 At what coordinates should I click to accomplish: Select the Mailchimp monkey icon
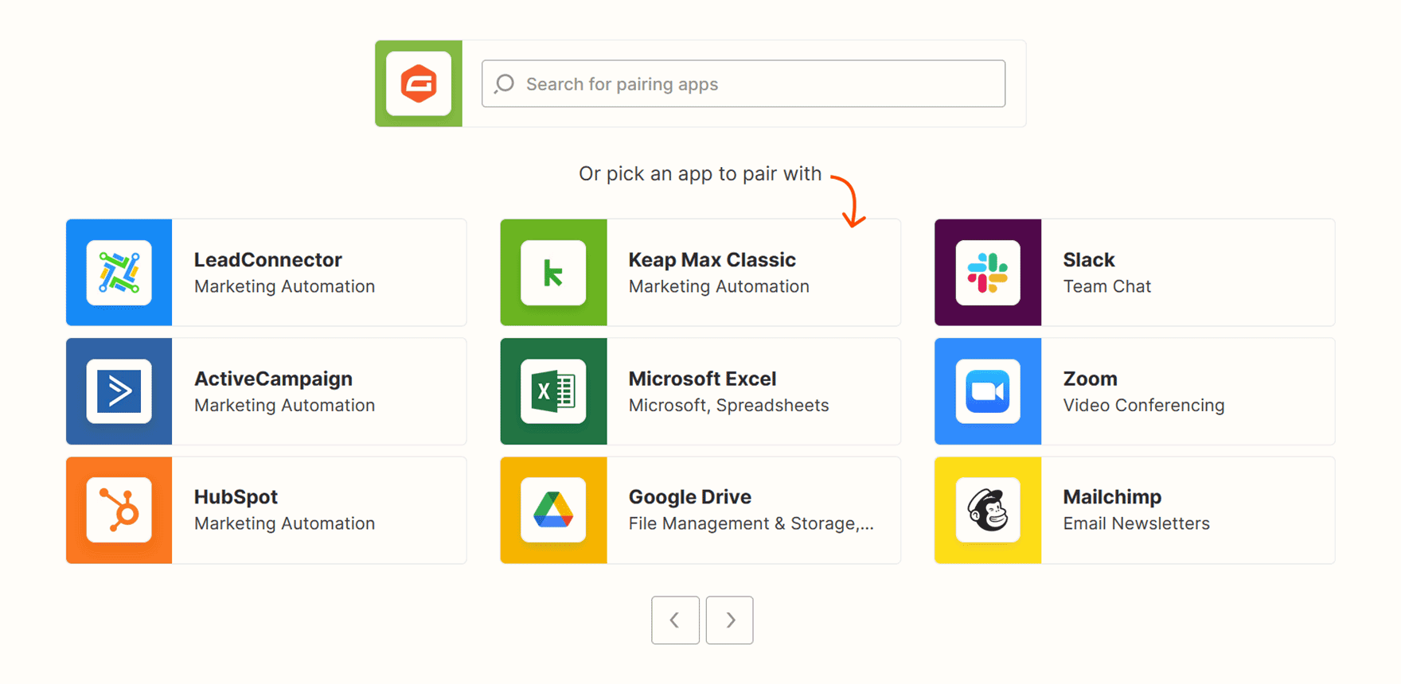(x=988, y=510)
